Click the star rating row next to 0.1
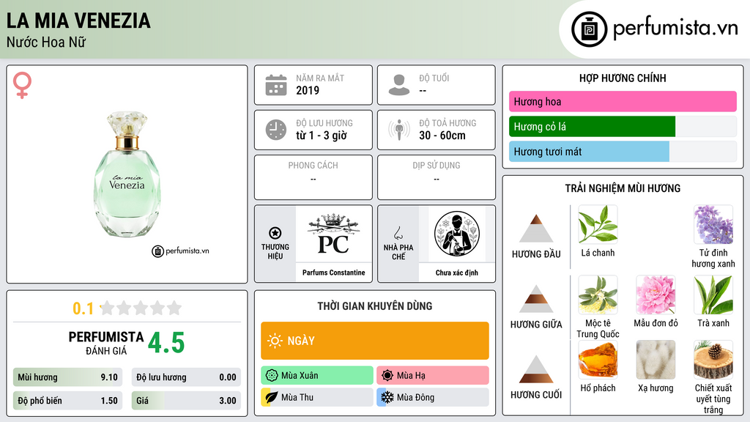The height and width of the screenshot is (422, 750). coord(141,308)
